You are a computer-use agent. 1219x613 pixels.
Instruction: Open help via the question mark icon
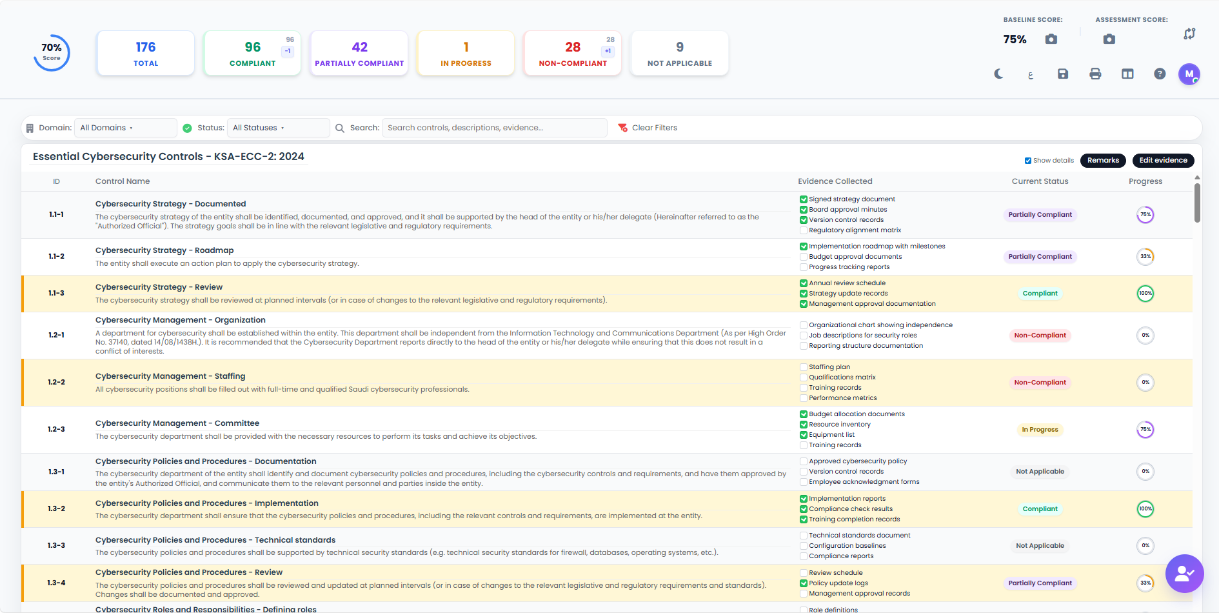(1160, 74)
